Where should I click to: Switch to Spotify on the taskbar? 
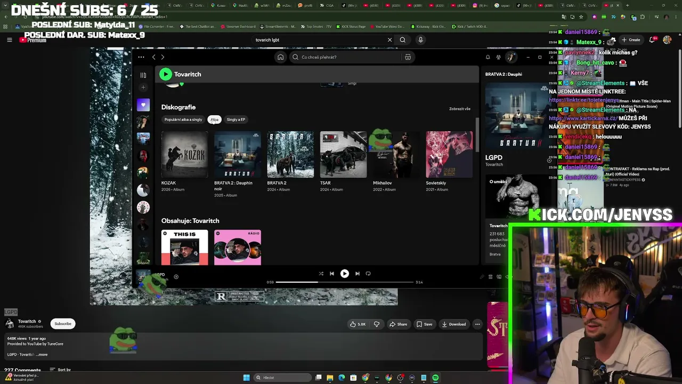[x=435, y=378]
